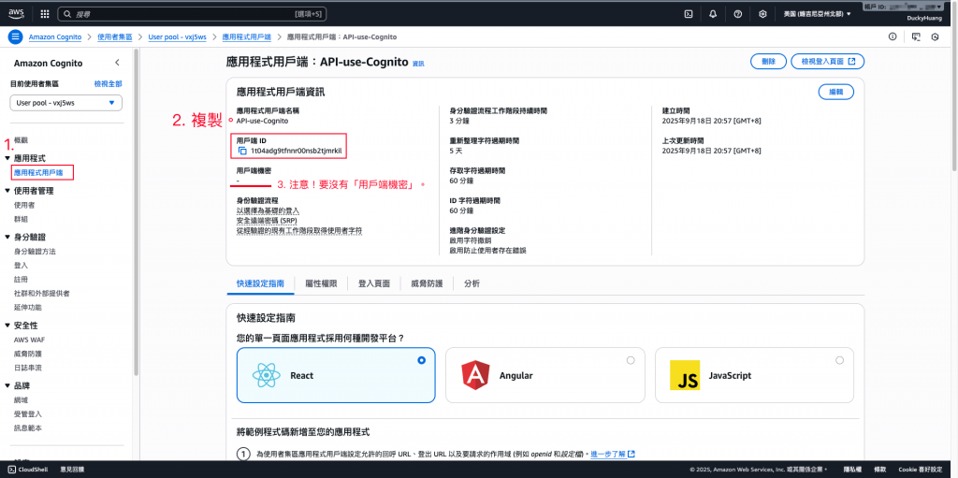Open 社群和外部提供者 in the sidebar

click(41, 294)
